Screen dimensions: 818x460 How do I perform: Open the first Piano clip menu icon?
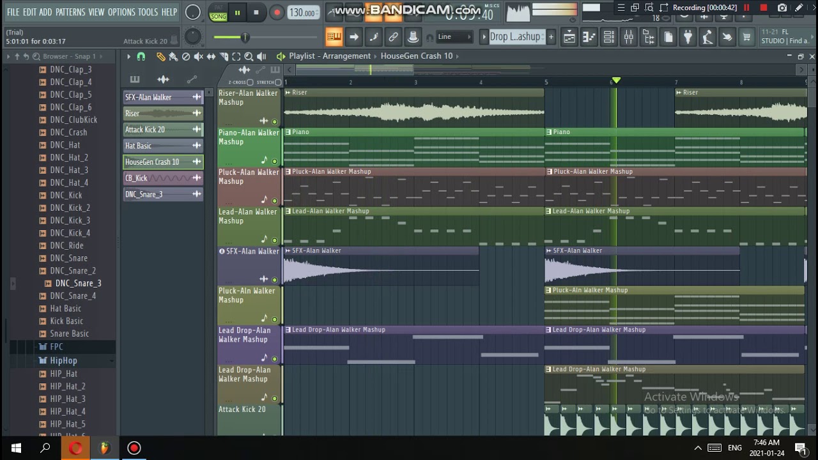[288, 132]
